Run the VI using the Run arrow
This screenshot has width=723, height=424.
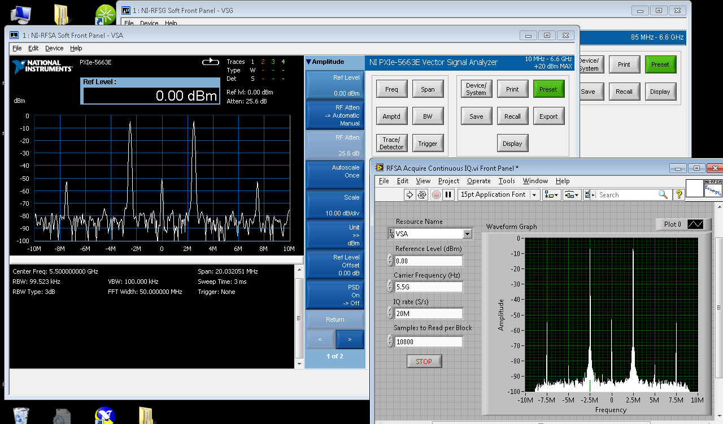click(410, 194)
